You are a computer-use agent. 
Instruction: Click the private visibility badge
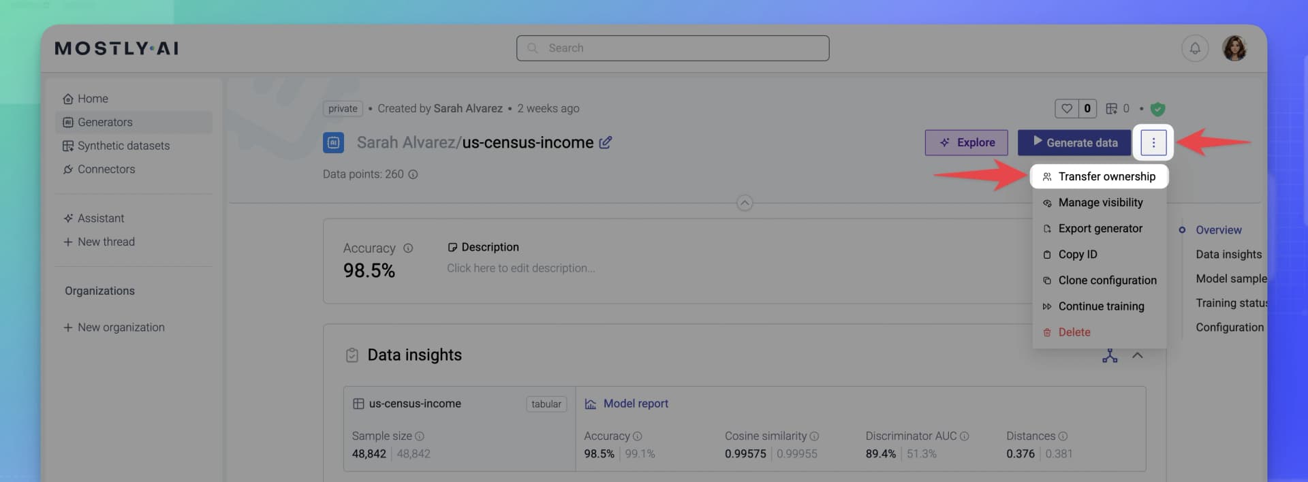(x=343, y=109)
